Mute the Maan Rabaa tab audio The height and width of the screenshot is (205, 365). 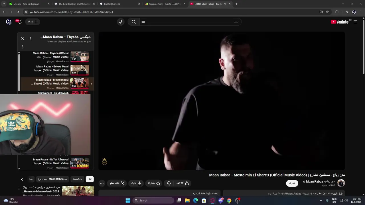tap(225, 4)
